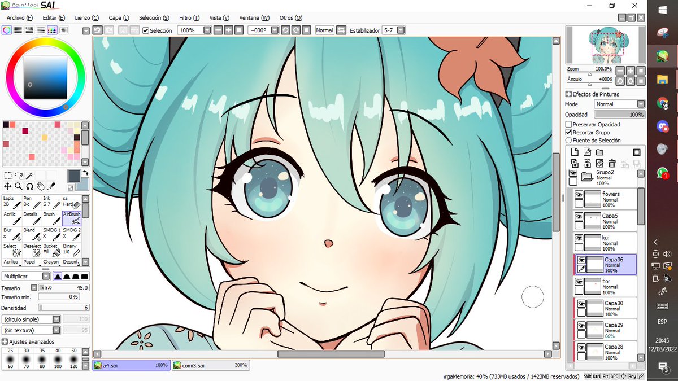
Task: Select Fuente de Selección radio option
Action: click(x=568, y=140)
